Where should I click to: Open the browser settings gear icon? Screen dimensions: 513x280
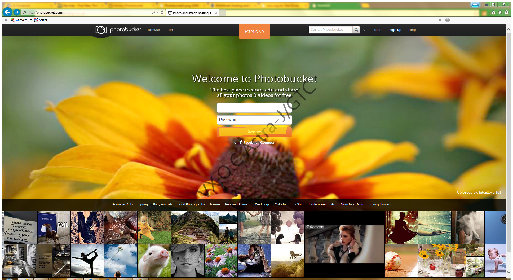506,12
